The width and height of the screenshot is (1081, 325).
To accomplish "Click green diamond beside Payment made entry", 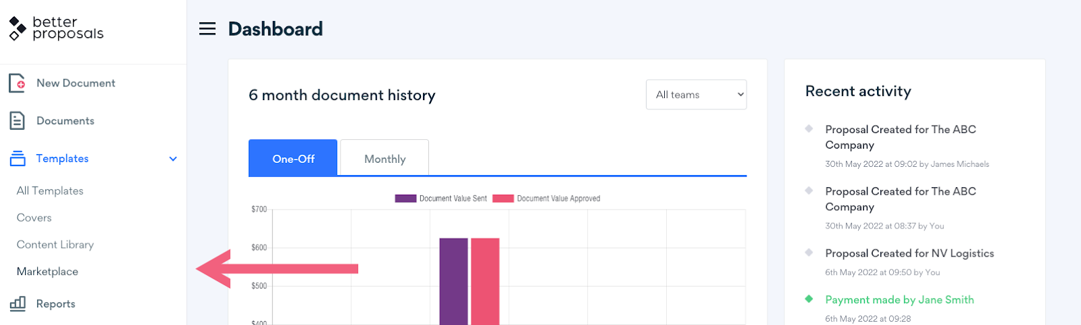I will [809, 299].
